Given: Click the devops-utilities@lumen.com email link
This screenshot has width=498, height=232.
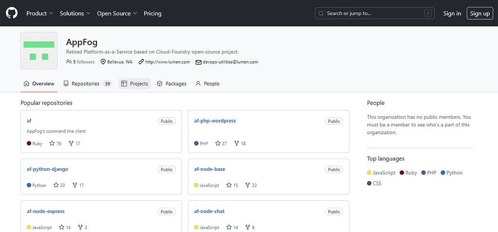Looking at the screenshot, I should (x=230, y=62).
